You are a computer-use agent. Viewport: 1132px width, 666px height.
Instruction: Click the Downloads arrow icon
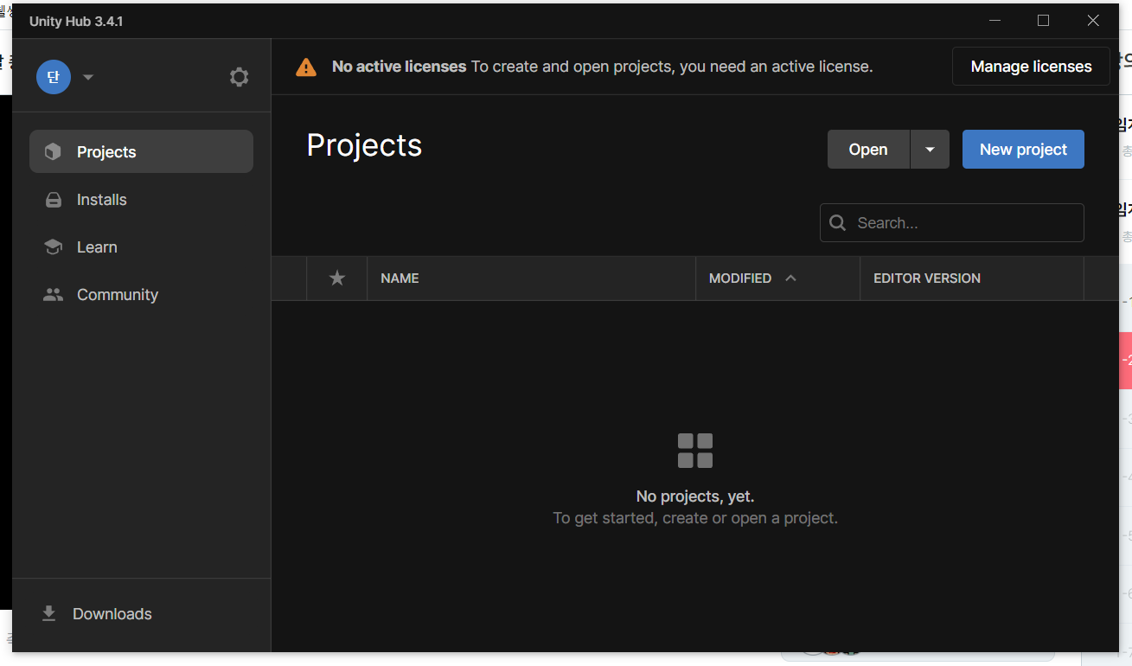49,613
